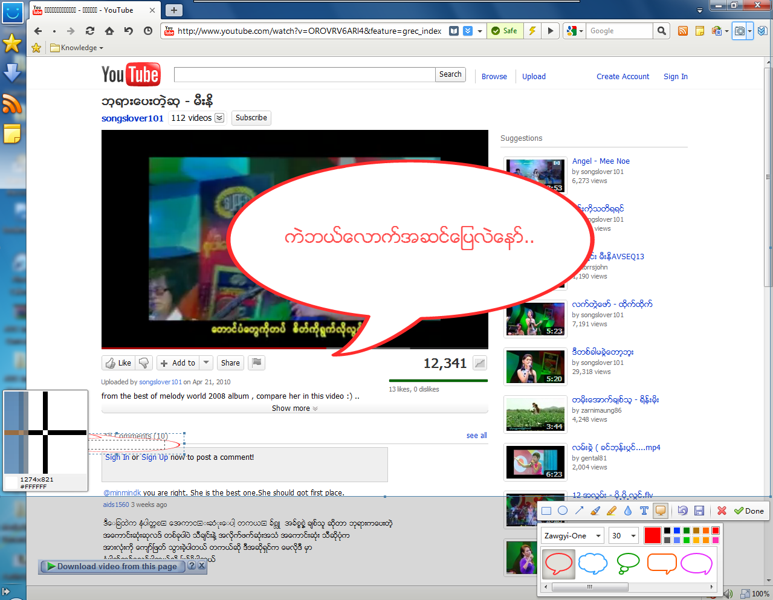This screenshot has height=600, width=773.
Task: Pick the black color swatch
Action: pyautogui.click(x=667, y=531)
